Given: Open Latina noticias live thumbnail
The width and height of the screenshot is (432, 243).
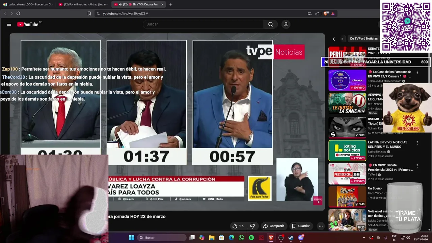Looking at the screenshot, I should point(347,151).
